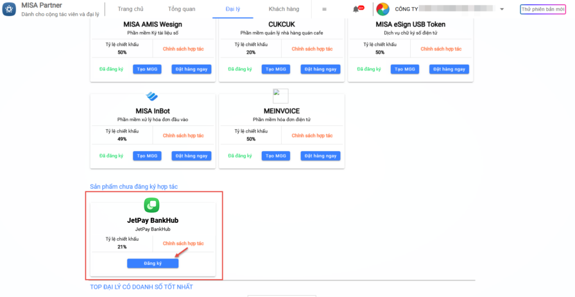Click Đặt hàng ngay for MISA eSign USB Token
575x297 pixels.
449,69
